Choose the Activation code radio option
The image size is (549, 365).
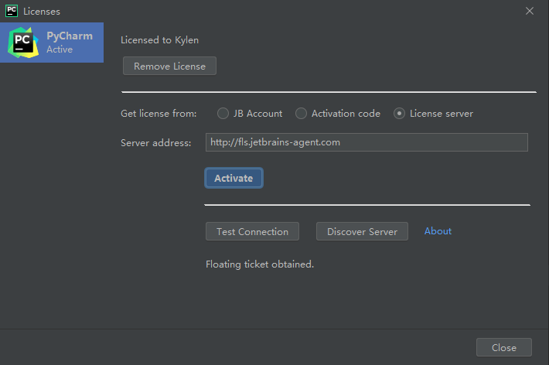(302, 114)
